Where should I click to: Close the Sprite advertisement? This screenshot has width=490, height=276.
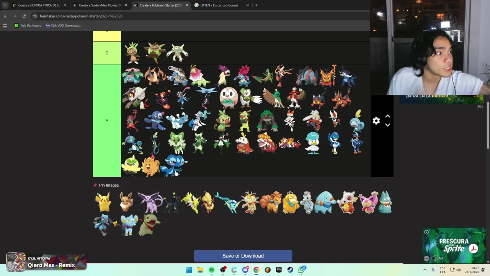426,232
